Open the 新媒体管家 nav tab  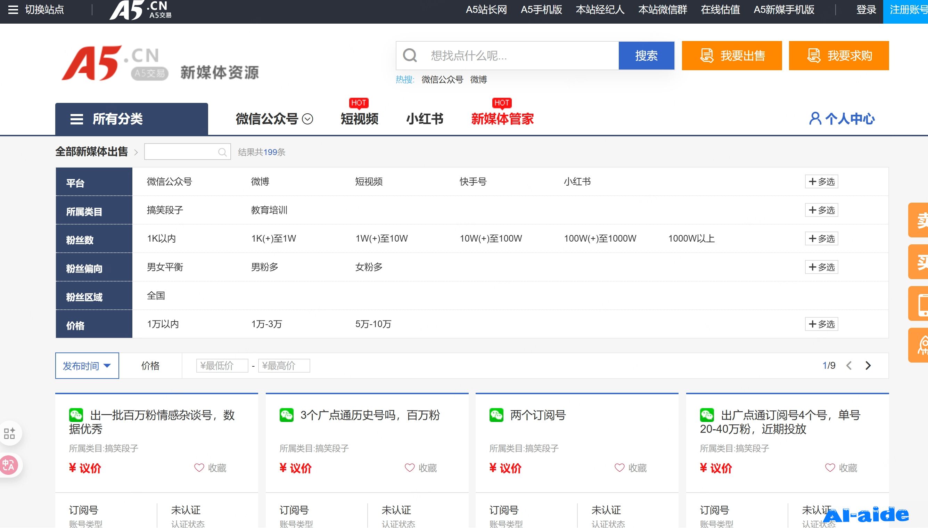pyautogui.click(x=502, y=119)
